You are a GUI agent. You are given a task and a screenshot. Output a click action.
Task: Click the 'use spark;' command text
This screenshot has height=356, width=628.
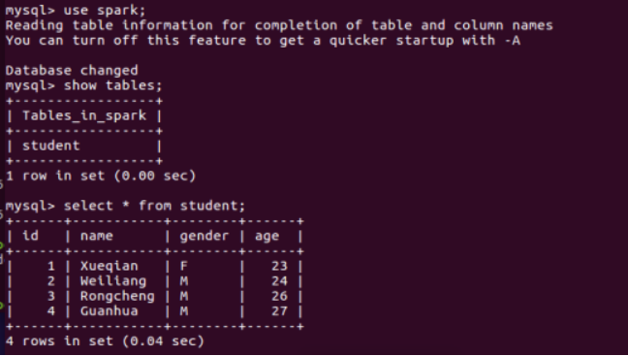click(x=105, y=10)
